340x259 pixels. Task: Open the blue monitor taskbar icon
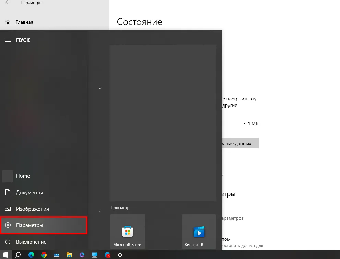[95, 255]
